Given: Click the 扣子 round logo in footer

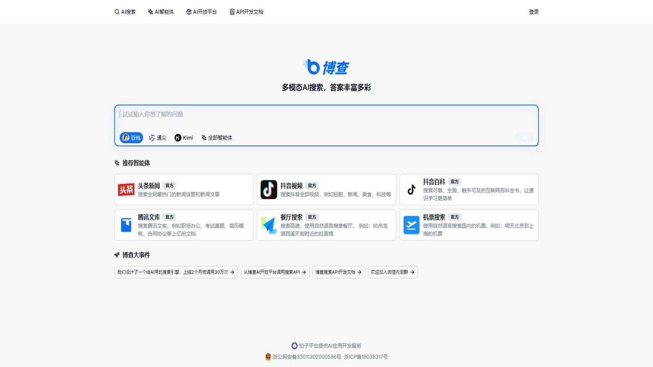Looking at the screenshot, I should pyautogui.click(x=294, y=346).
